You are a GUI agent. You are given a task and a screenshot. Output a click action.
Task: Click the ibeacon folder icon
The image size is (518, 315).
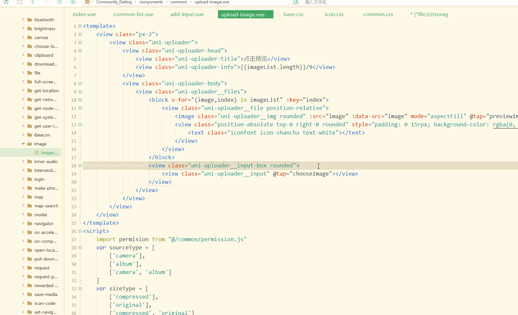click(30, 135)
